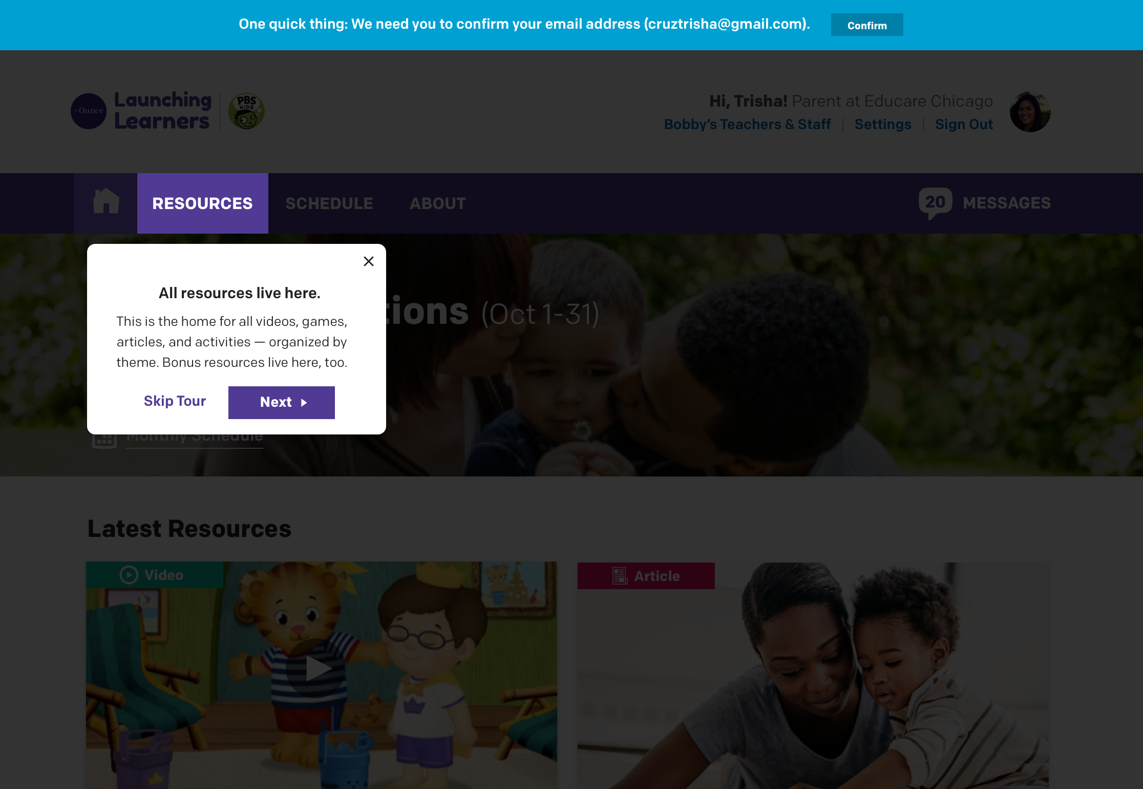Click Confirm to verify email address
Screen dimensions: 1143x789
tap(867, 25)
